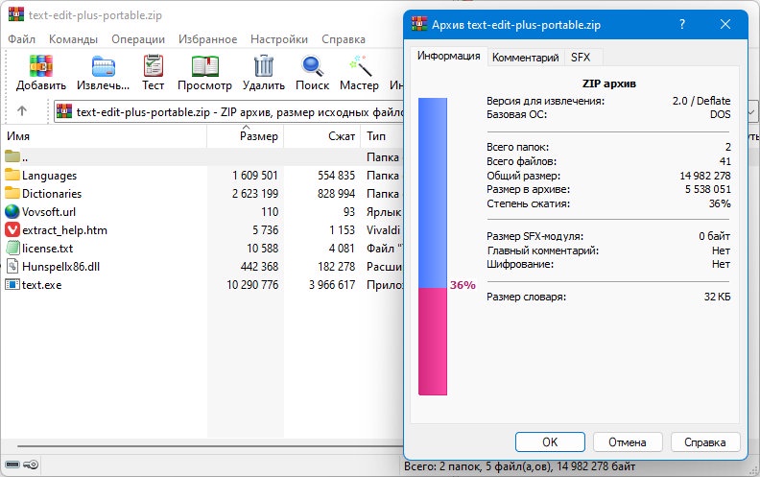Click size value 10 290 776
760x477 pixels.
(x=252, y=284)
